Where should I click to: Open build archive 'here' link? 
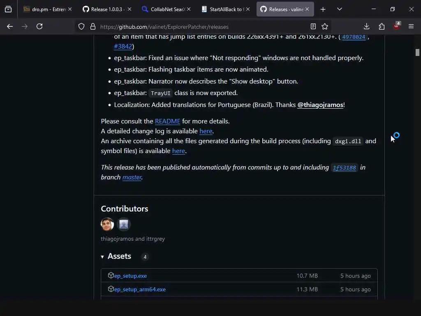coord(178,151)
